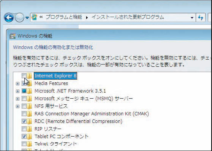
Task: Click the Windows の機能の有効化または無効化 heading
Action: [x=53, y=47]
